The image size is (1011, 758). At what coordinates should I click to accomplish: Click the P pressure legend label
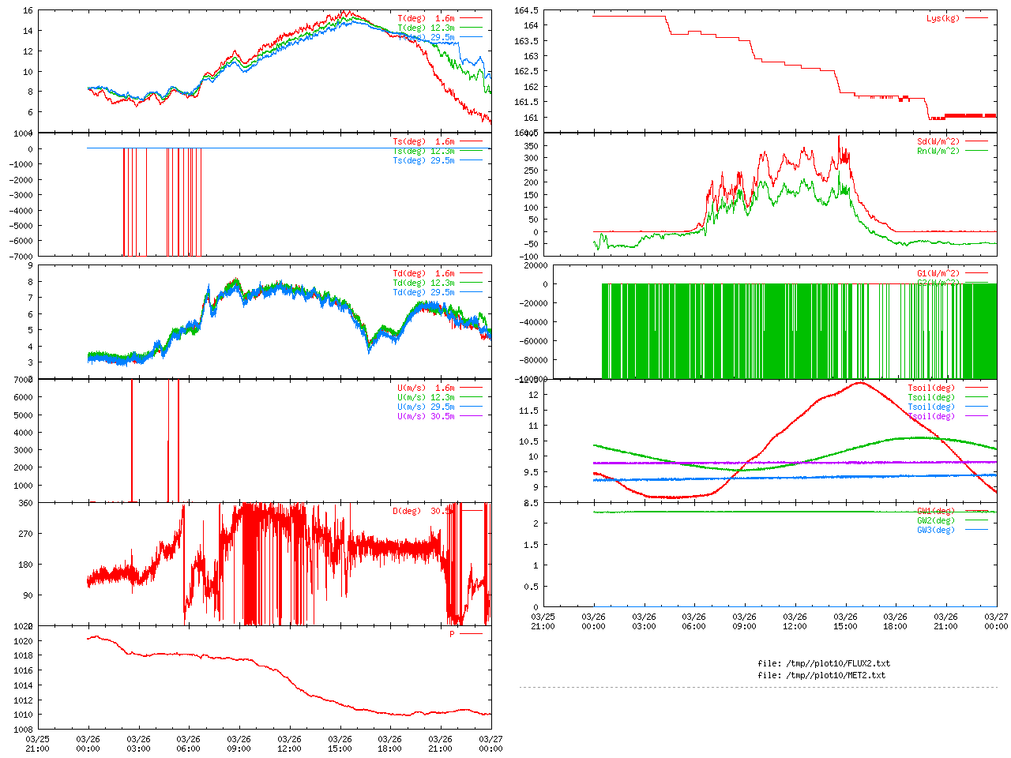tap(453, 634)
